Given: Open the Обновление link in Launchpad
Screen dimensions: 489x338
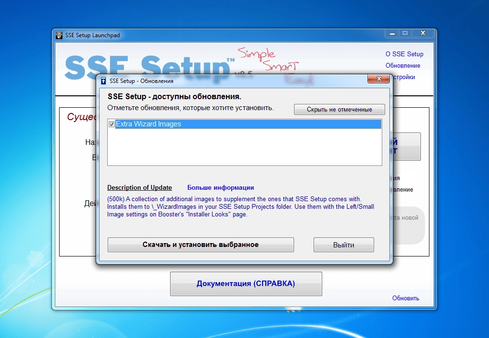Looking at the screenshot, I should pyautogui.click(x=403, y=65).
